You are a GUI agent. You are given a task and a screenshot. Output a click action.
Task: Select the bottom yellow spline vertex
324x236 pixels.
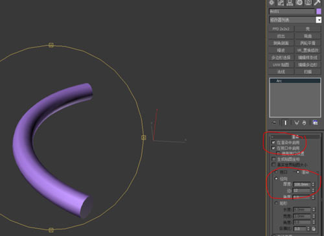pyautogui.click(x=51, y=230)
